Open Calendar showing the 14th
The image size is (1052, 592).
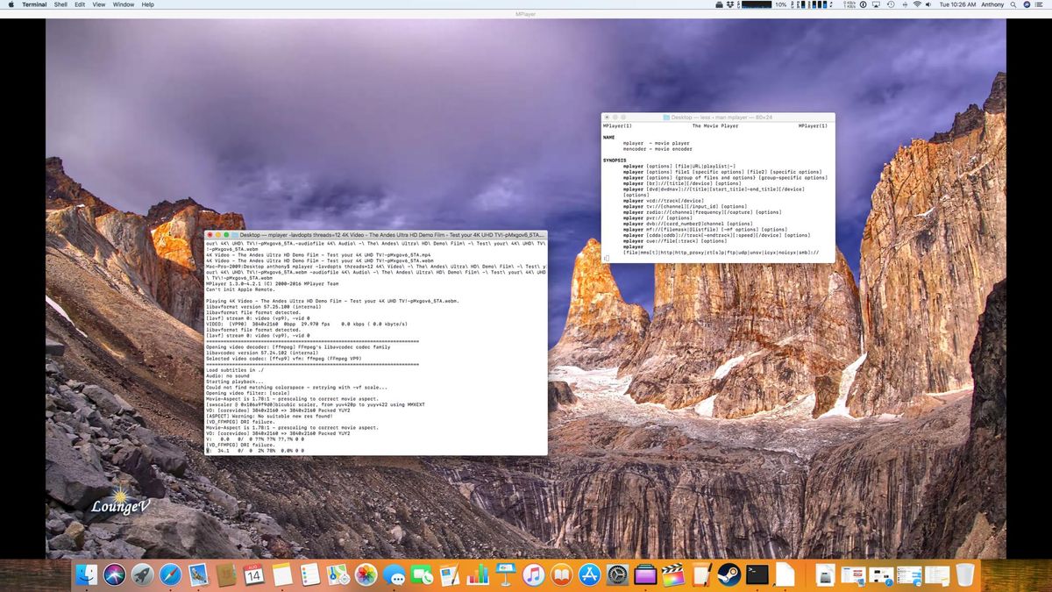254,576
